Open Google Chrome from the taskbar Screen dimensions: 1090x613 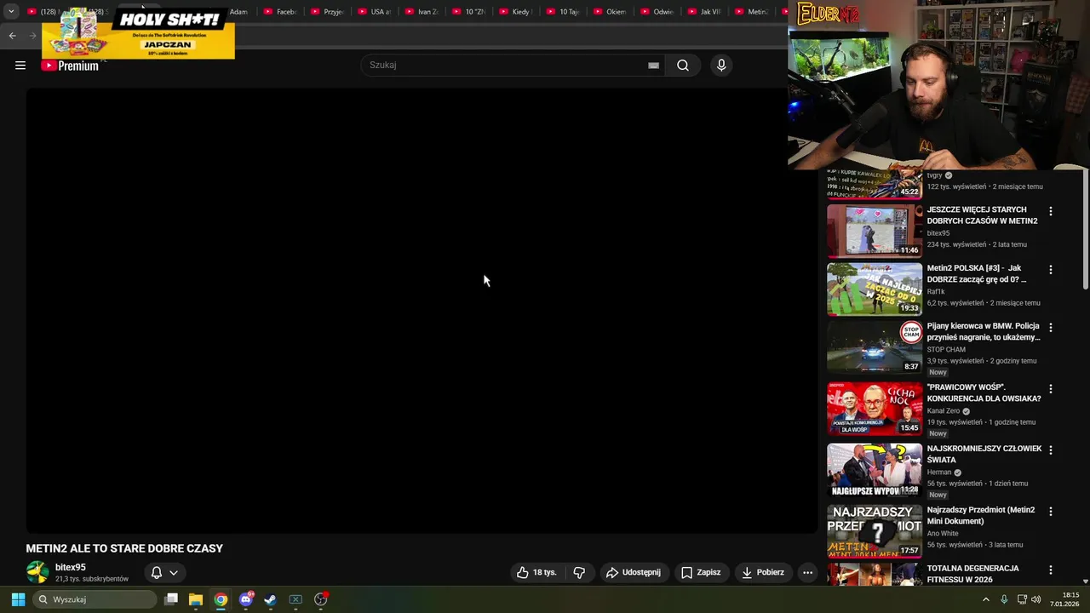click(221, 599)
